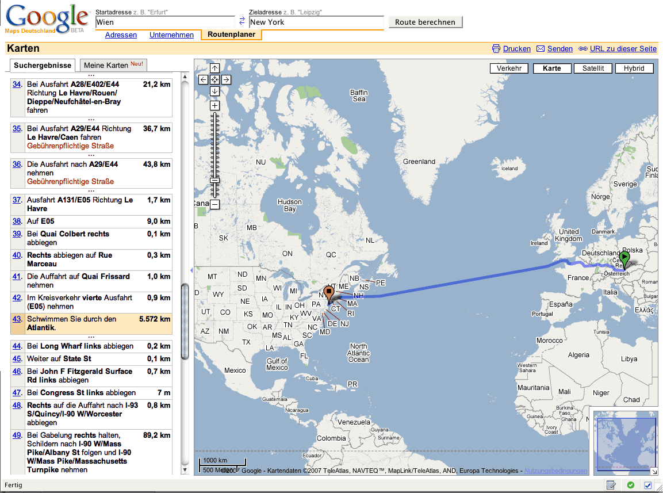Click step 46 link John F Fitzgerald

click(17, 372)
